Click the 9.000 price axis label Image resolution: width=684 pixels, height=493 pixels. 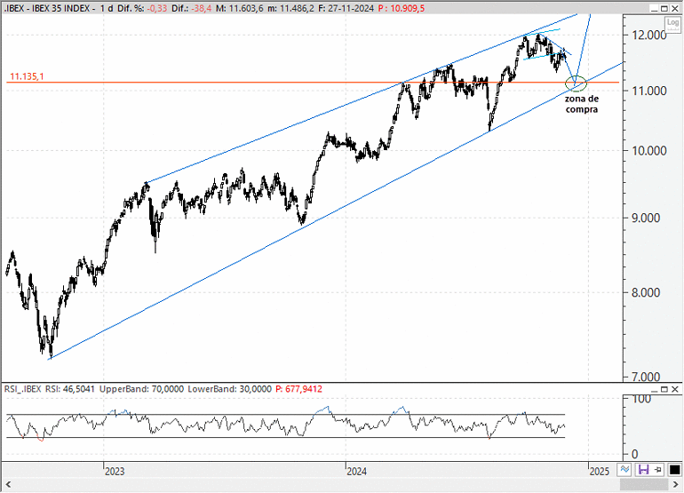pos(646,218)
